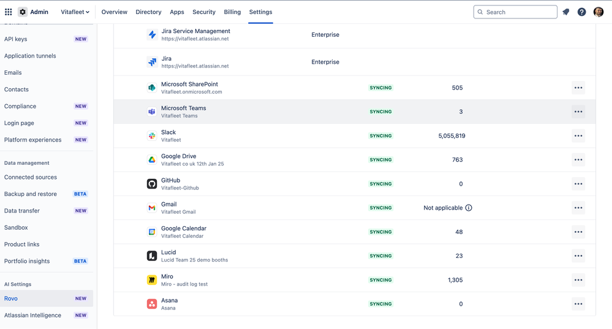Open more actions for Google Calendar
Image resolution: width=612 pixels, height=329 pixels.
click(578, 232)
